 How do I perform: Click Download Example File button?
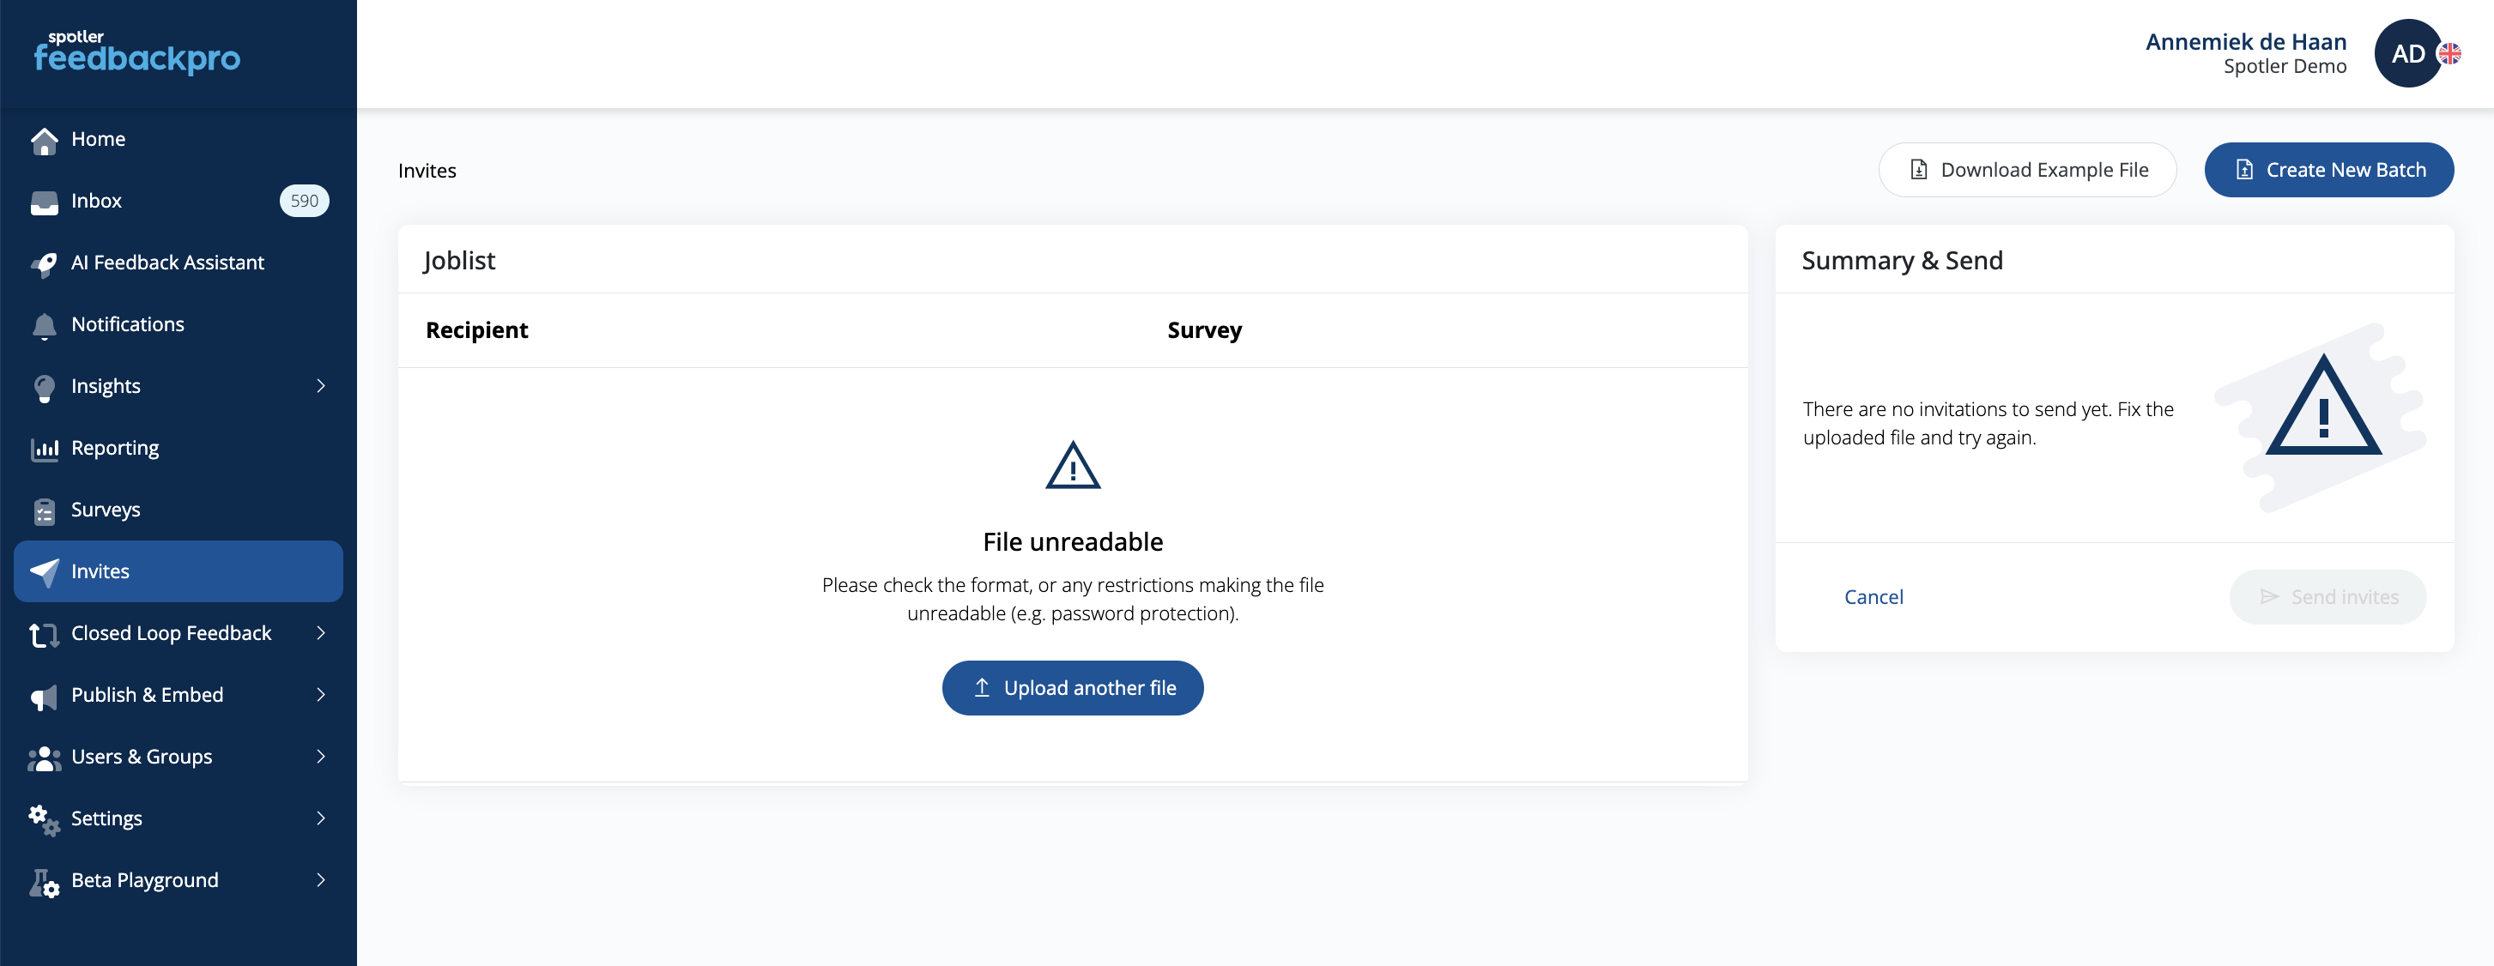[x=2027, y=171]
